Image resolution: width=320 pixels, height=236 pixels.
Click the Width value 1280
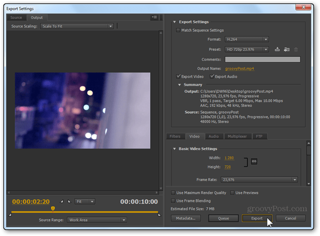(x=229, y=158)
